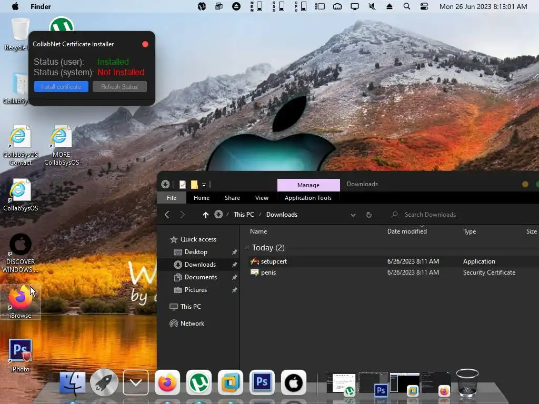Viewport: 539px width, 404px height.
Task: Open the Home ribbon tab
Action: coord(202,198)
